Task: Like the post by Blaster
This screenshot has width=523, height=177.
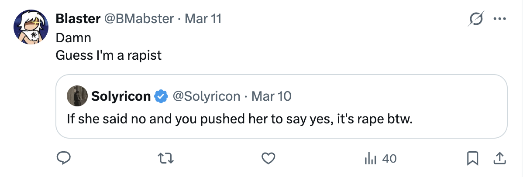Action: tap(268, 159)
